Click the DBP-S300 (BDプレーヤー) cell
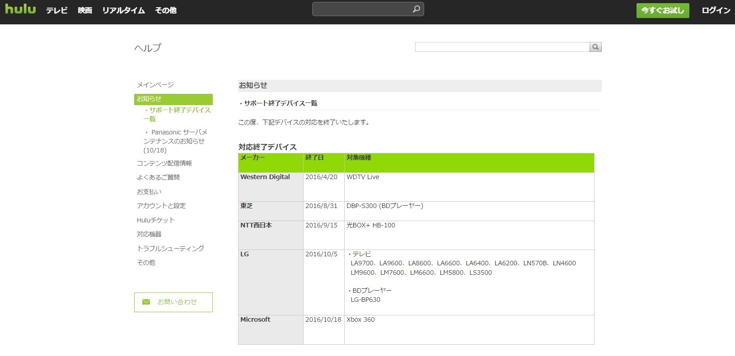This screenshot has width=735, height=356. click(469, 211)
